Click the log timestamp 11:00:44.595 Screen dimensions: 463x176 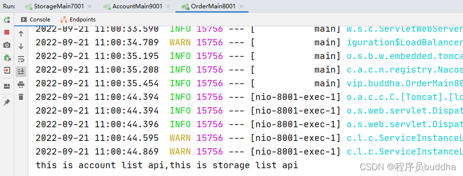[97, 137]
